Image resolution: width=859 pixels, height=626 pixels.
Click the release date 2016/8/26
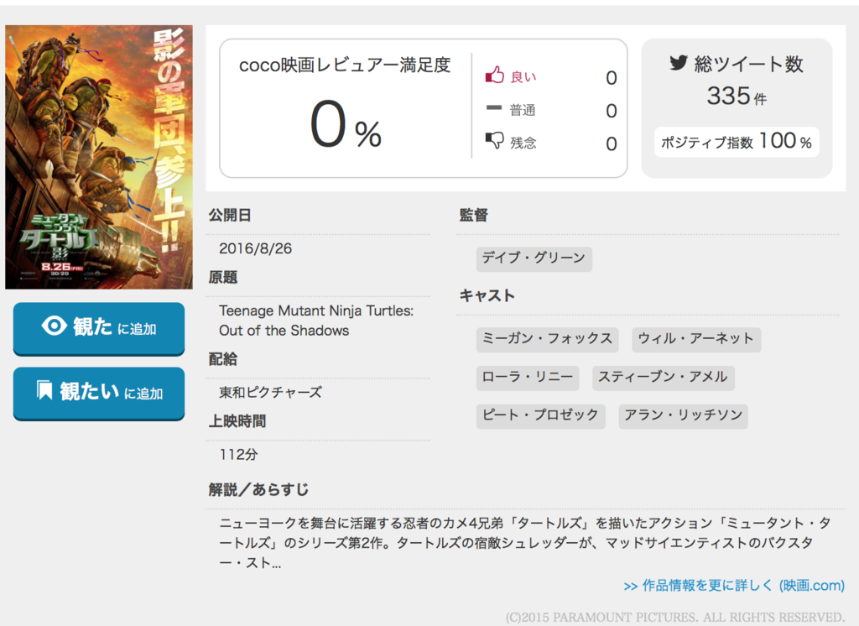[x=255, y=248]
